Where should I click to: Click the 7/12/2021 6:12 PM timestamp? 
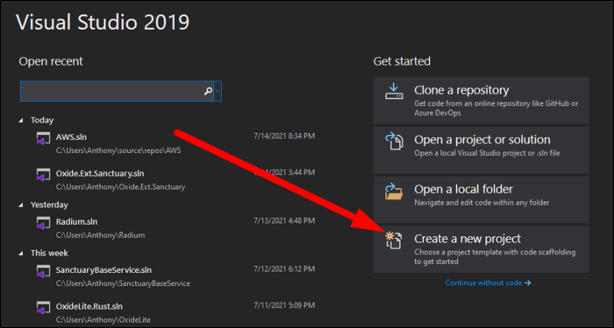tap(284, 269)
